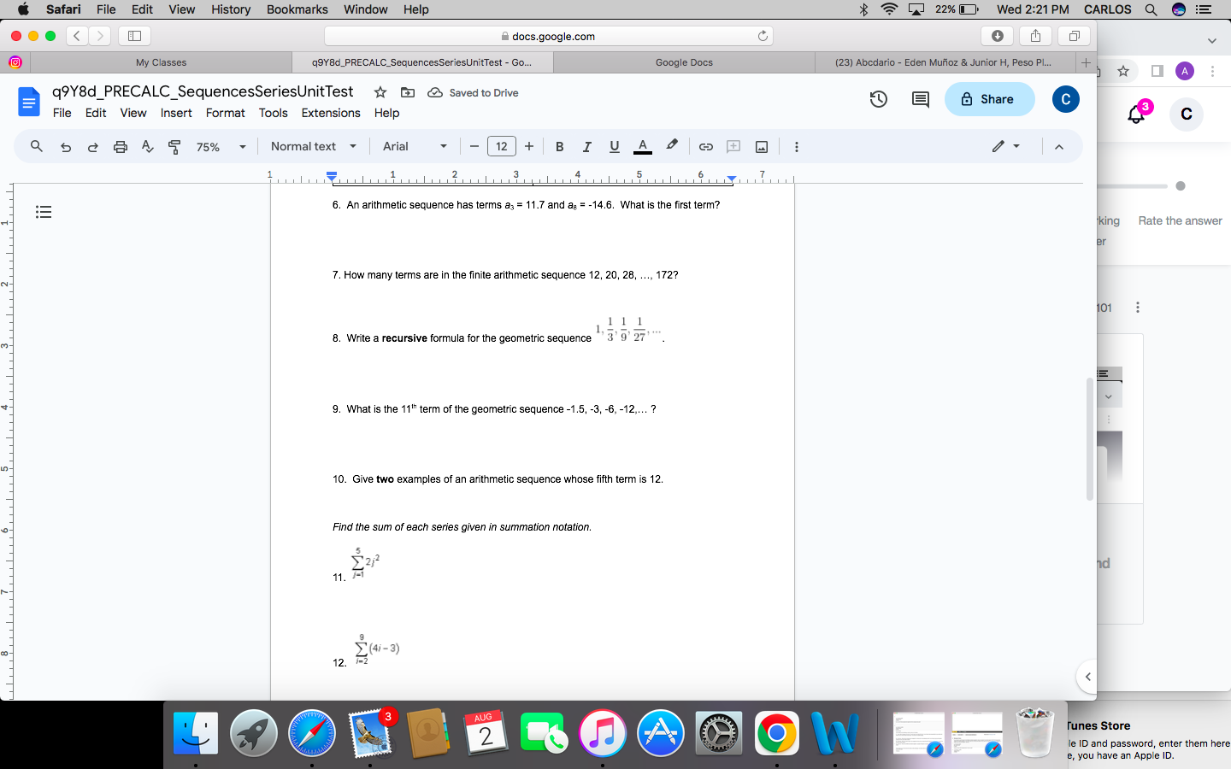Toggle underline formatting
The image size is (1231, 769).
pyautogui.click(x=614, y=146)
